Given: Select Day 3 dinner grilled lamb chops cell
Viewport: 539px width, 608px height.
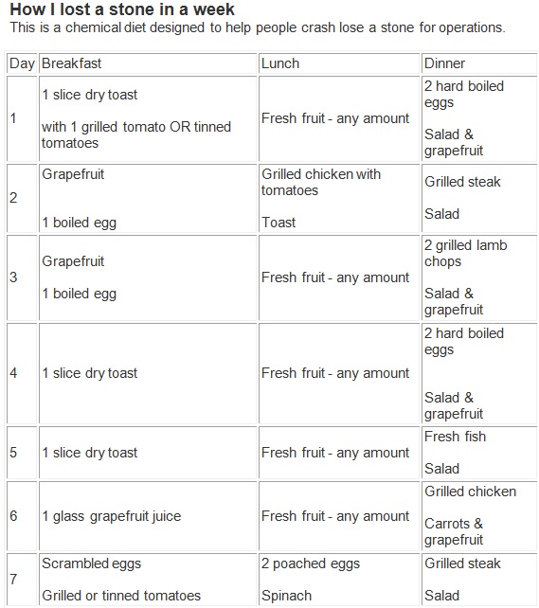Looking at the screenshot, I should point(479,277).
